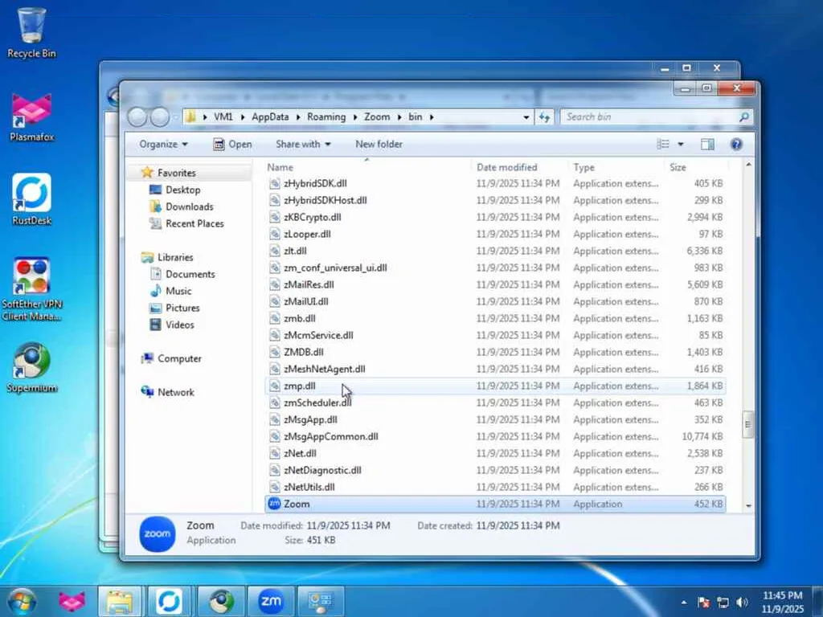823x617 pixels.
Task: Switch to Plasmafox in the taskbar
Action: 72,601
